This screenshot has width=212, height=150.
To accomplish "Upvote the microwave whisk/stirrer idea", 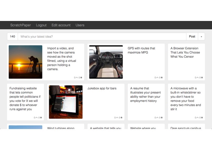I will (198, 118).
